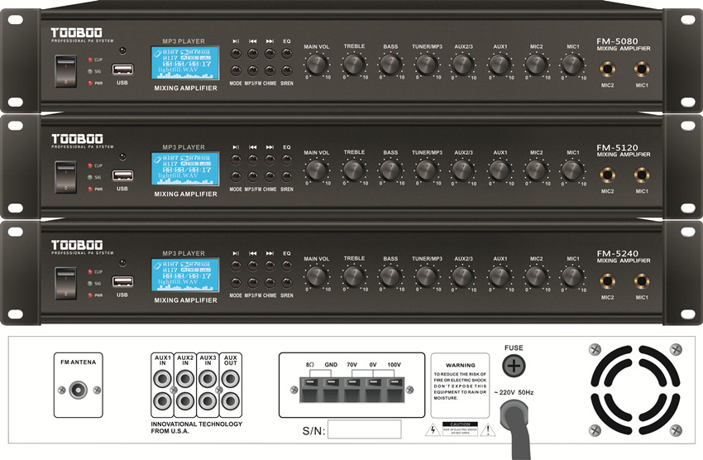Click the PWR indicator LED on FM-5080
The image size is (703, 460).
point(90,83)
